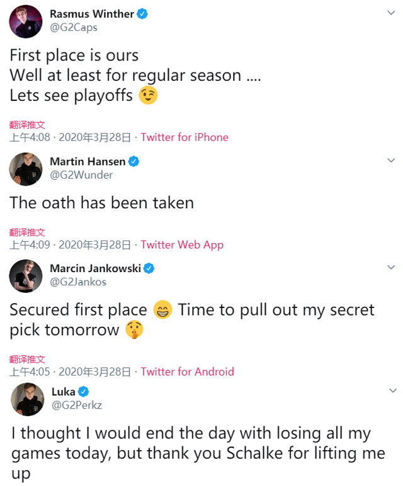Translate the first-place tweet by Rasmus Winther

[x=27, y=125]
